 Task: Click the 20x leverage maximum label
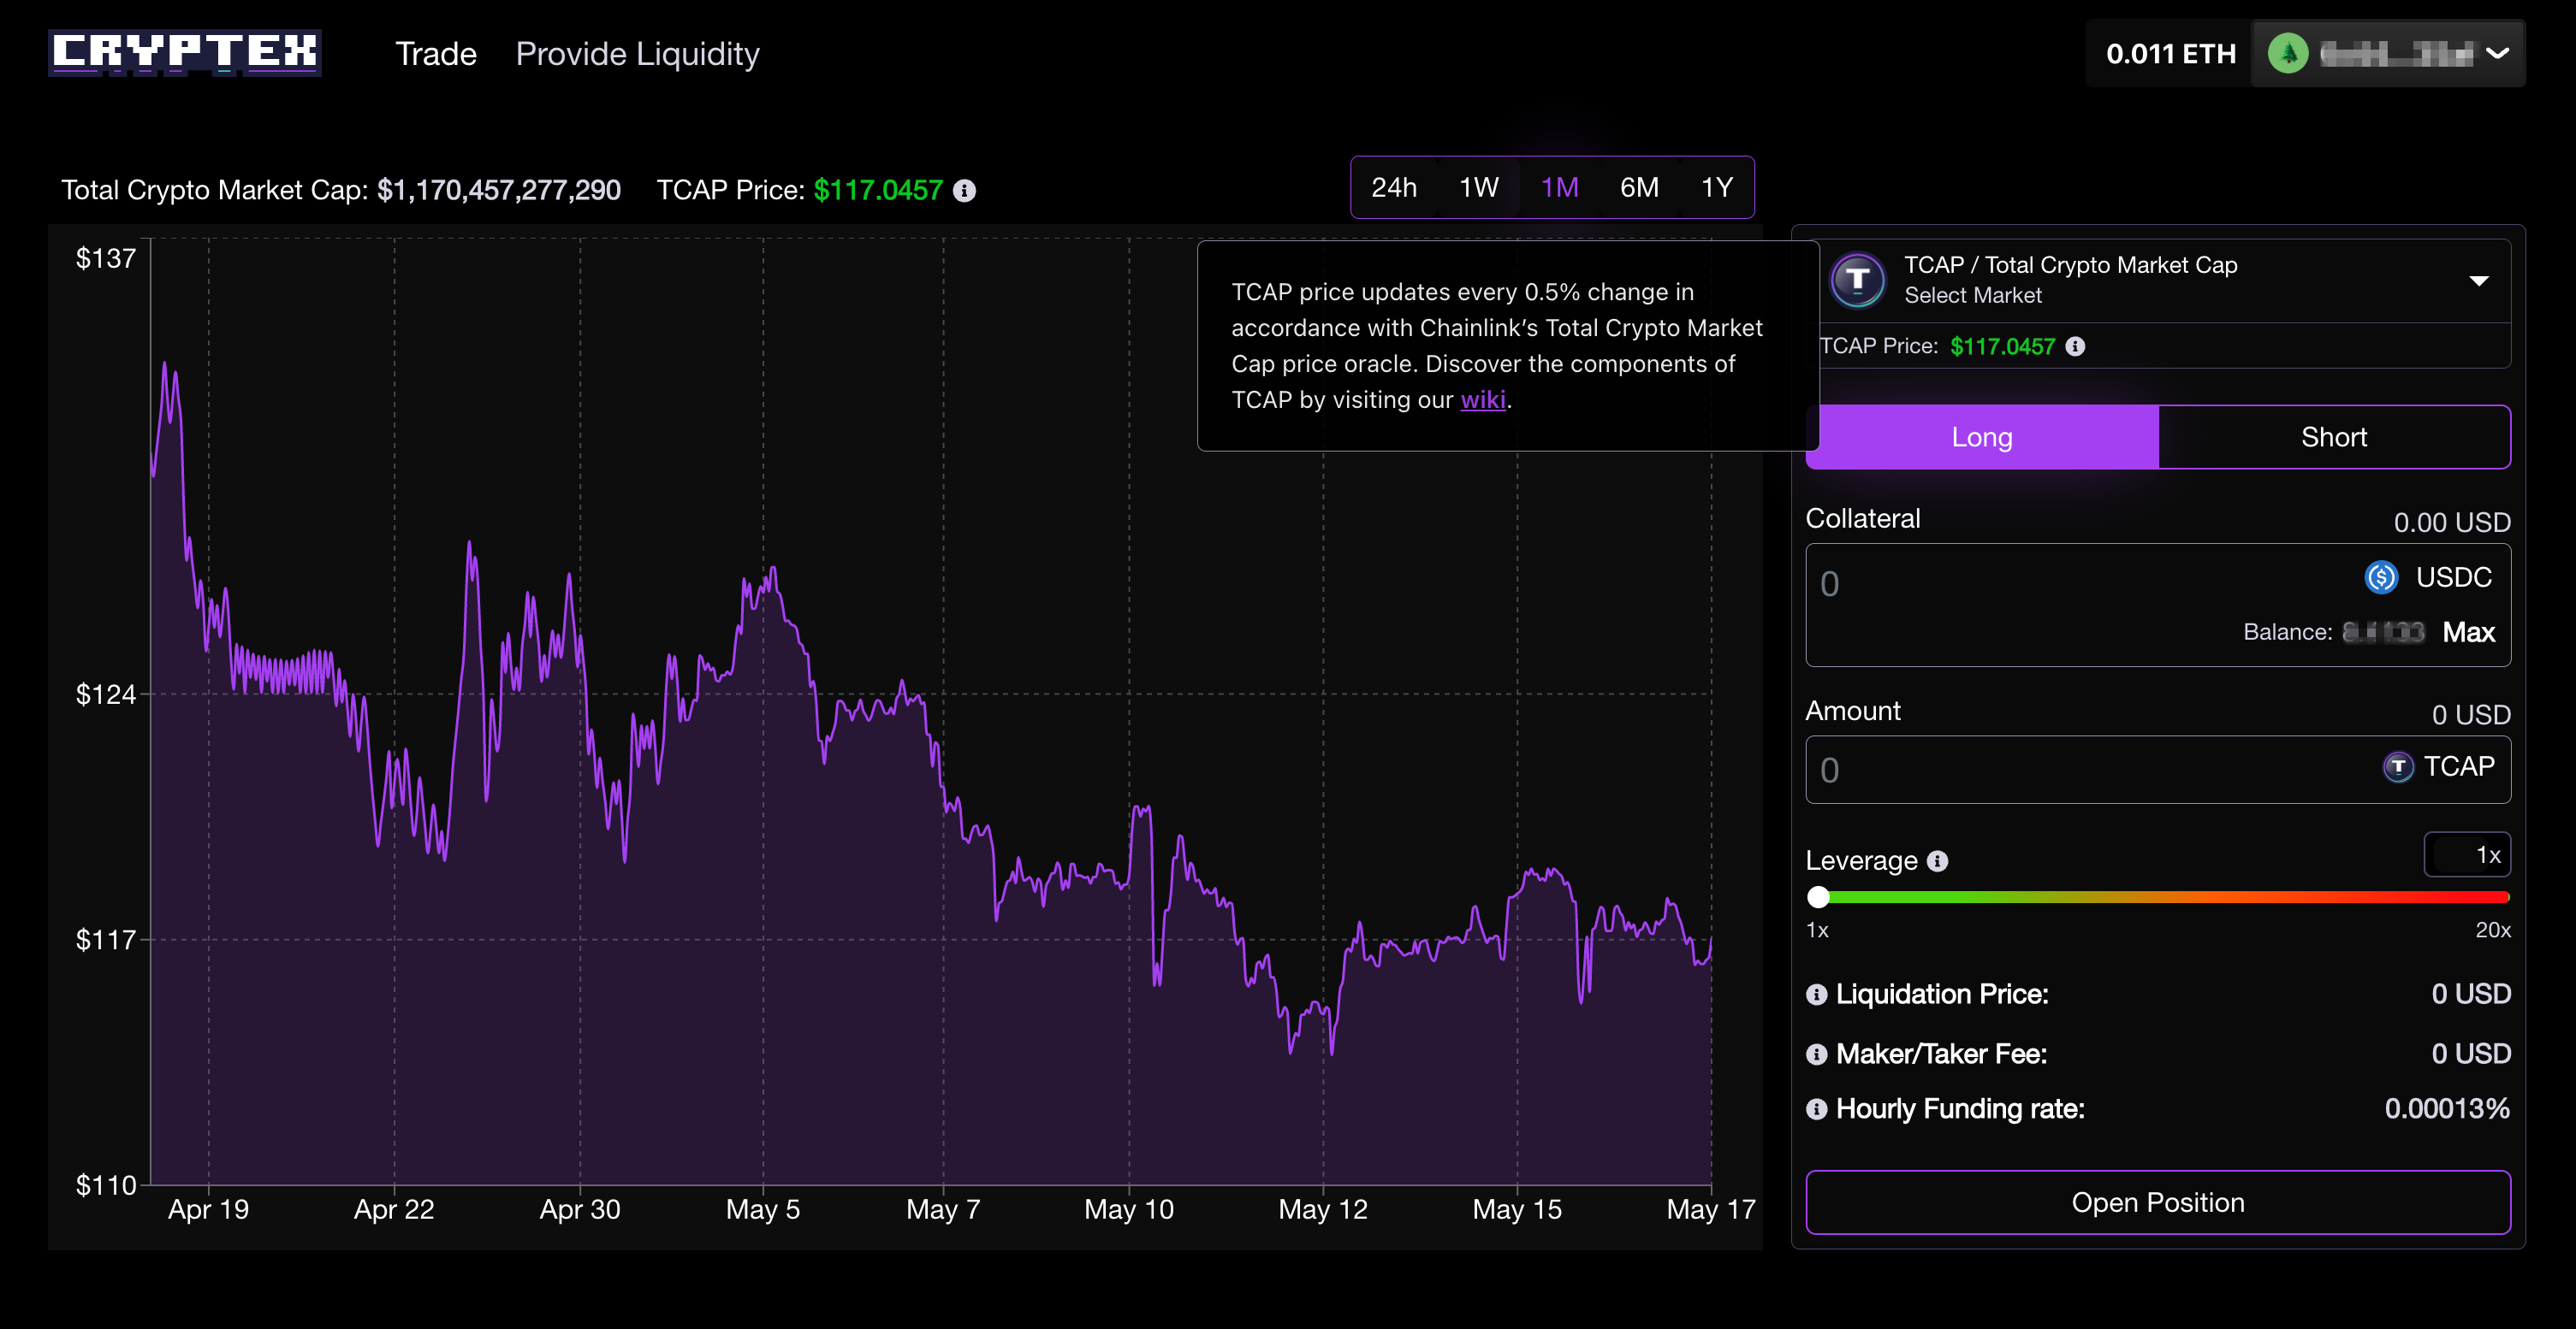2493,930
